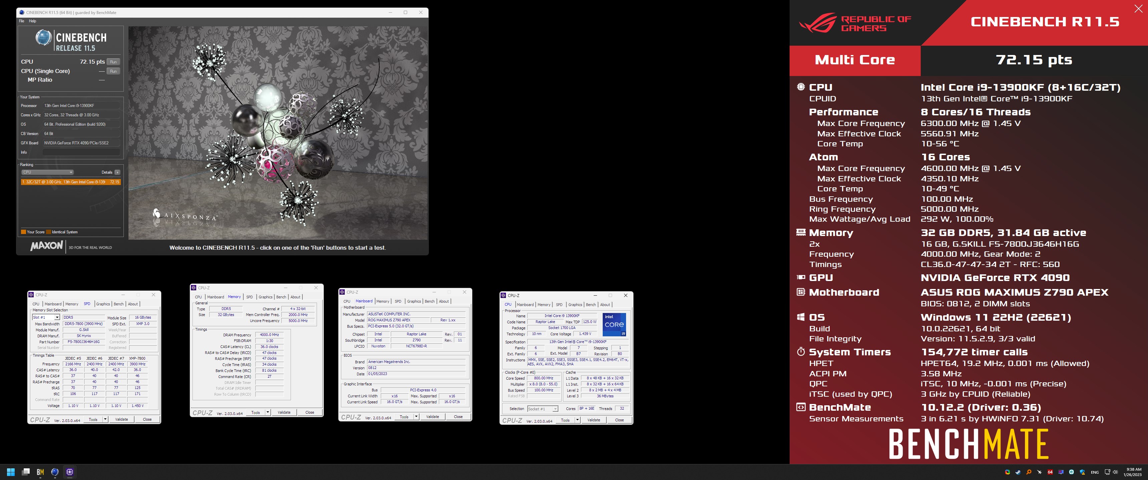Viewport: 1148px width, 480px height.
Task: Open the Socket #1 selection dropdown
Action: [542, 409]
